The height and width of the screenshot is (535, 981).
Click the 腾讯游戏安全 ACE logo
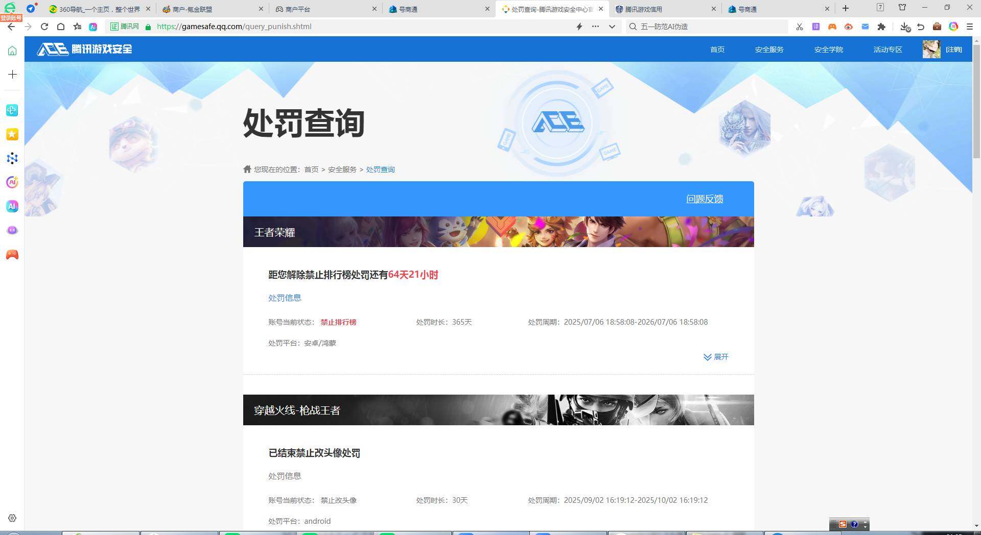coord(85,49)
